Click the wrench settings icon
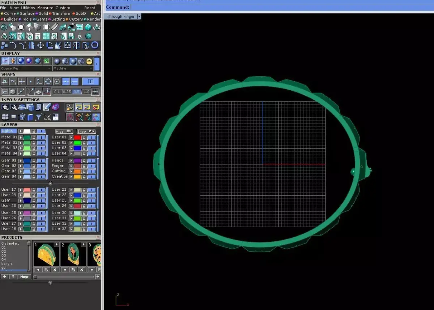The width and height of the screenshot is (434, 310). tap(14, 107)
